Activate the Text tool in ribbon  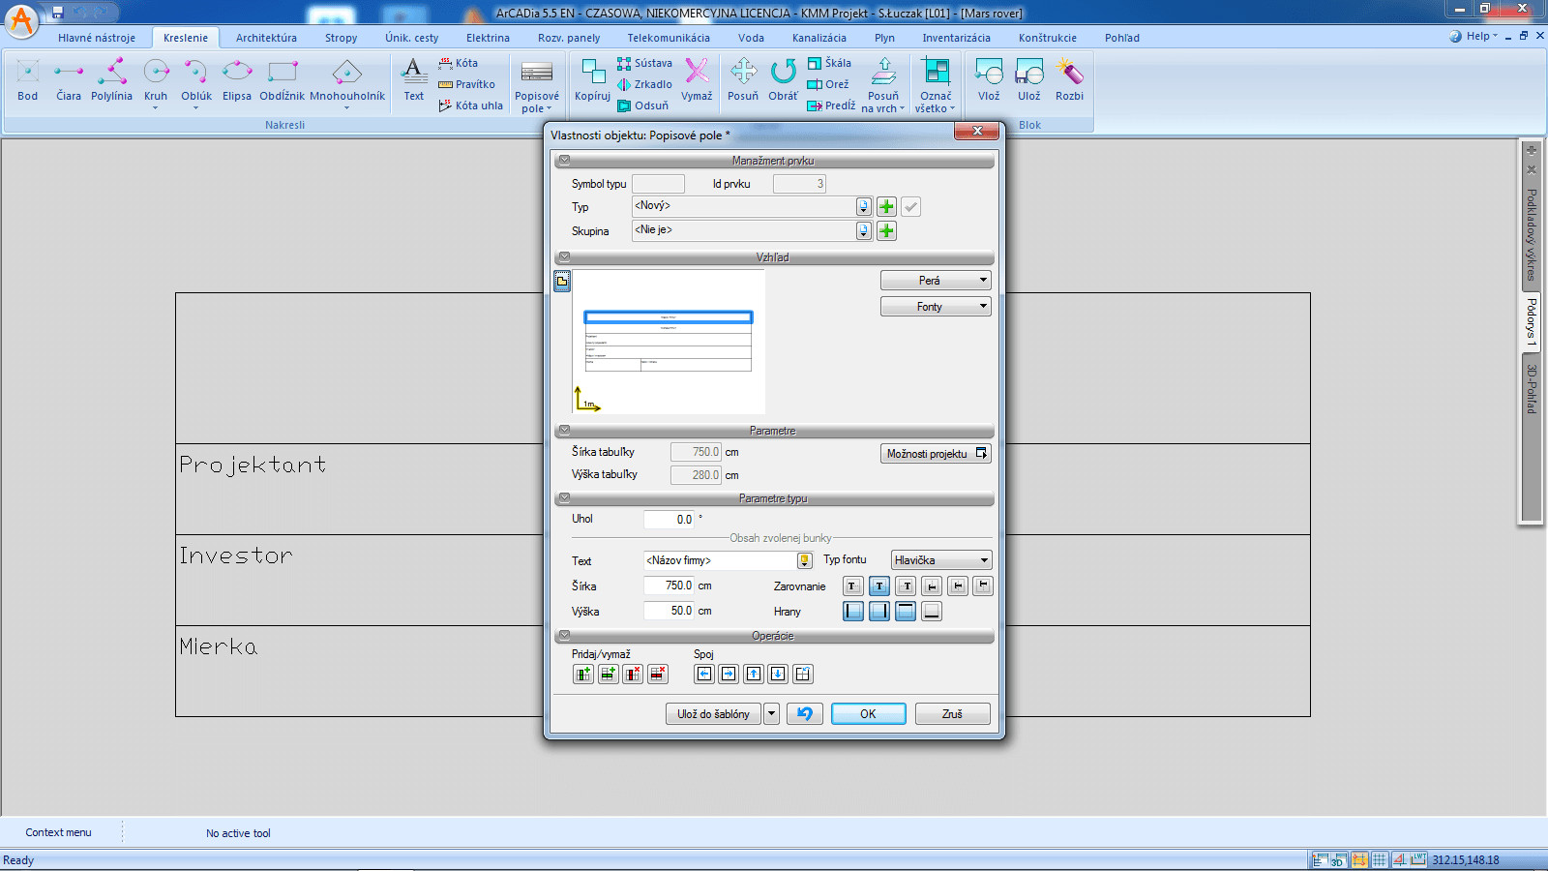[414, 80]
